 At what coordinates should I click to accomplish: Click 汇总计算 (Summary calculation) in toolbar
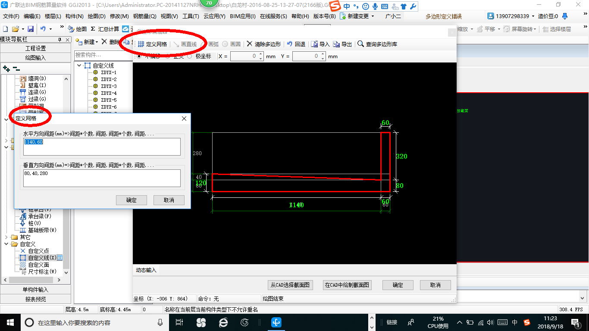pyautogui.click(x=105, y=29)
